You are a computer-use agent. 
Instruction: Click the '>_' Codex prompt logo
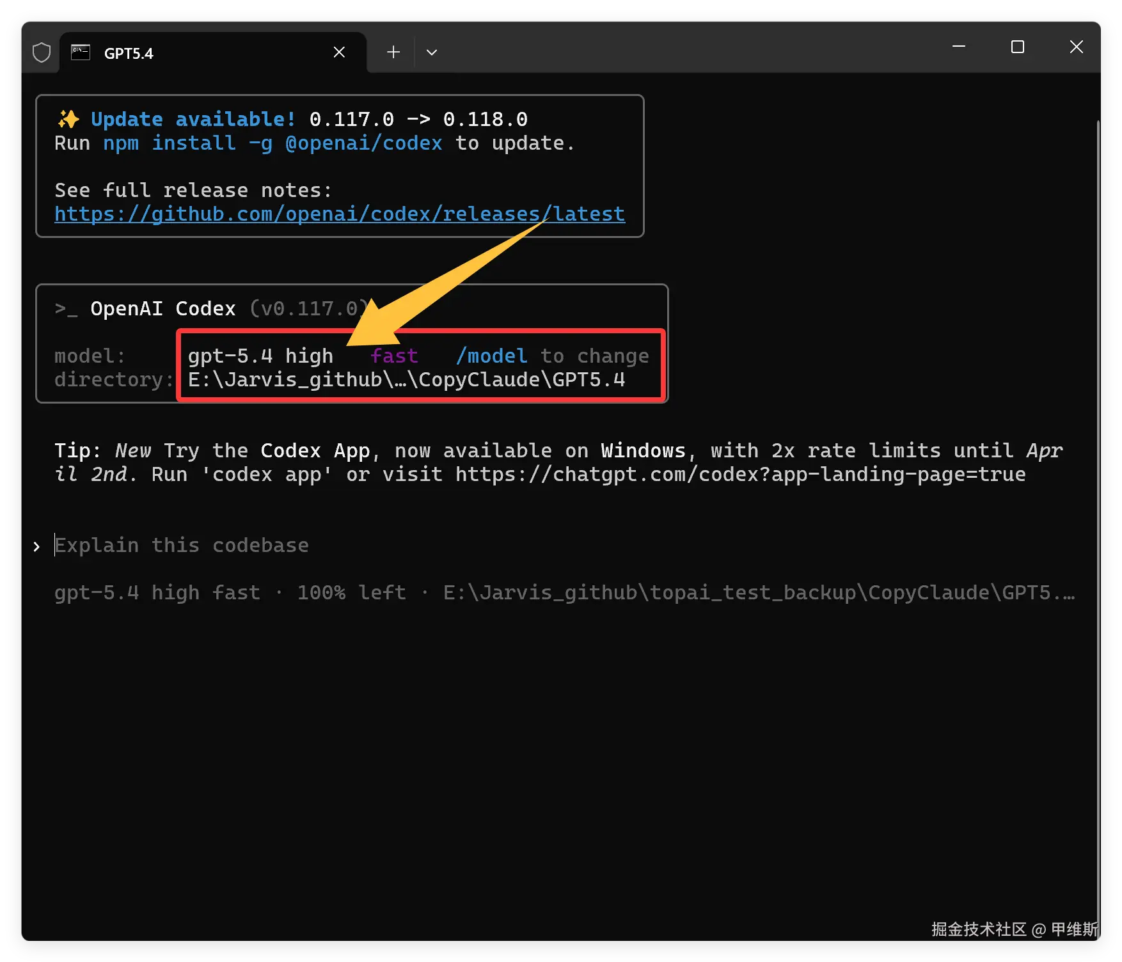67,310
